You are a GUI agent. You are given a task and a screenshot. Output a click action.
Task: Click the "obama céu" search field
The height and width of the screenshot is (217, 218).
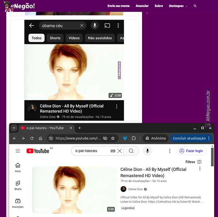pyautogui.click(x=60, y=26)
